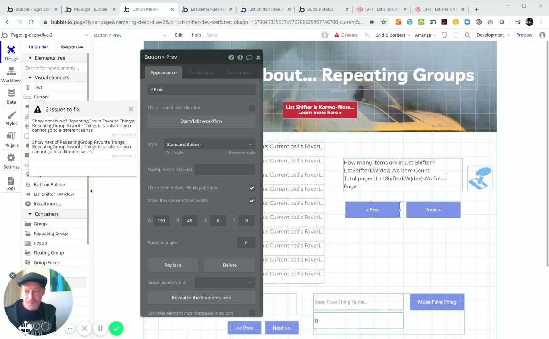Finish recording with green checkmark
The width and height of the screenshot is (549, 339).
116,328
